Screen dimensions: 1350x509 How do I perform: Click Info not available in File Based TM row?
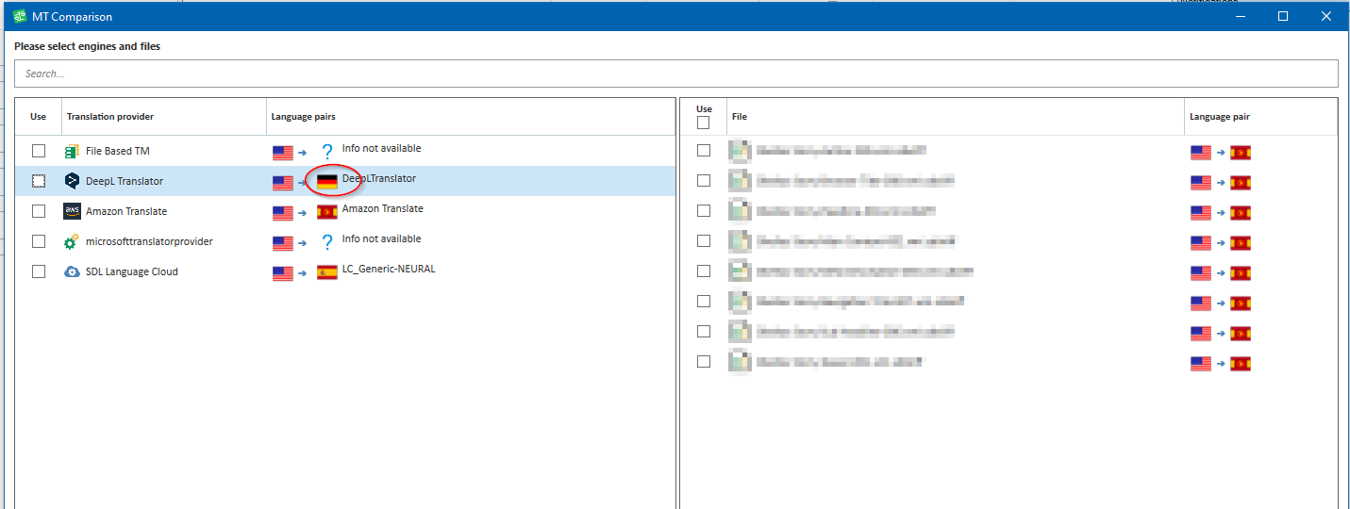coord(381,148)
